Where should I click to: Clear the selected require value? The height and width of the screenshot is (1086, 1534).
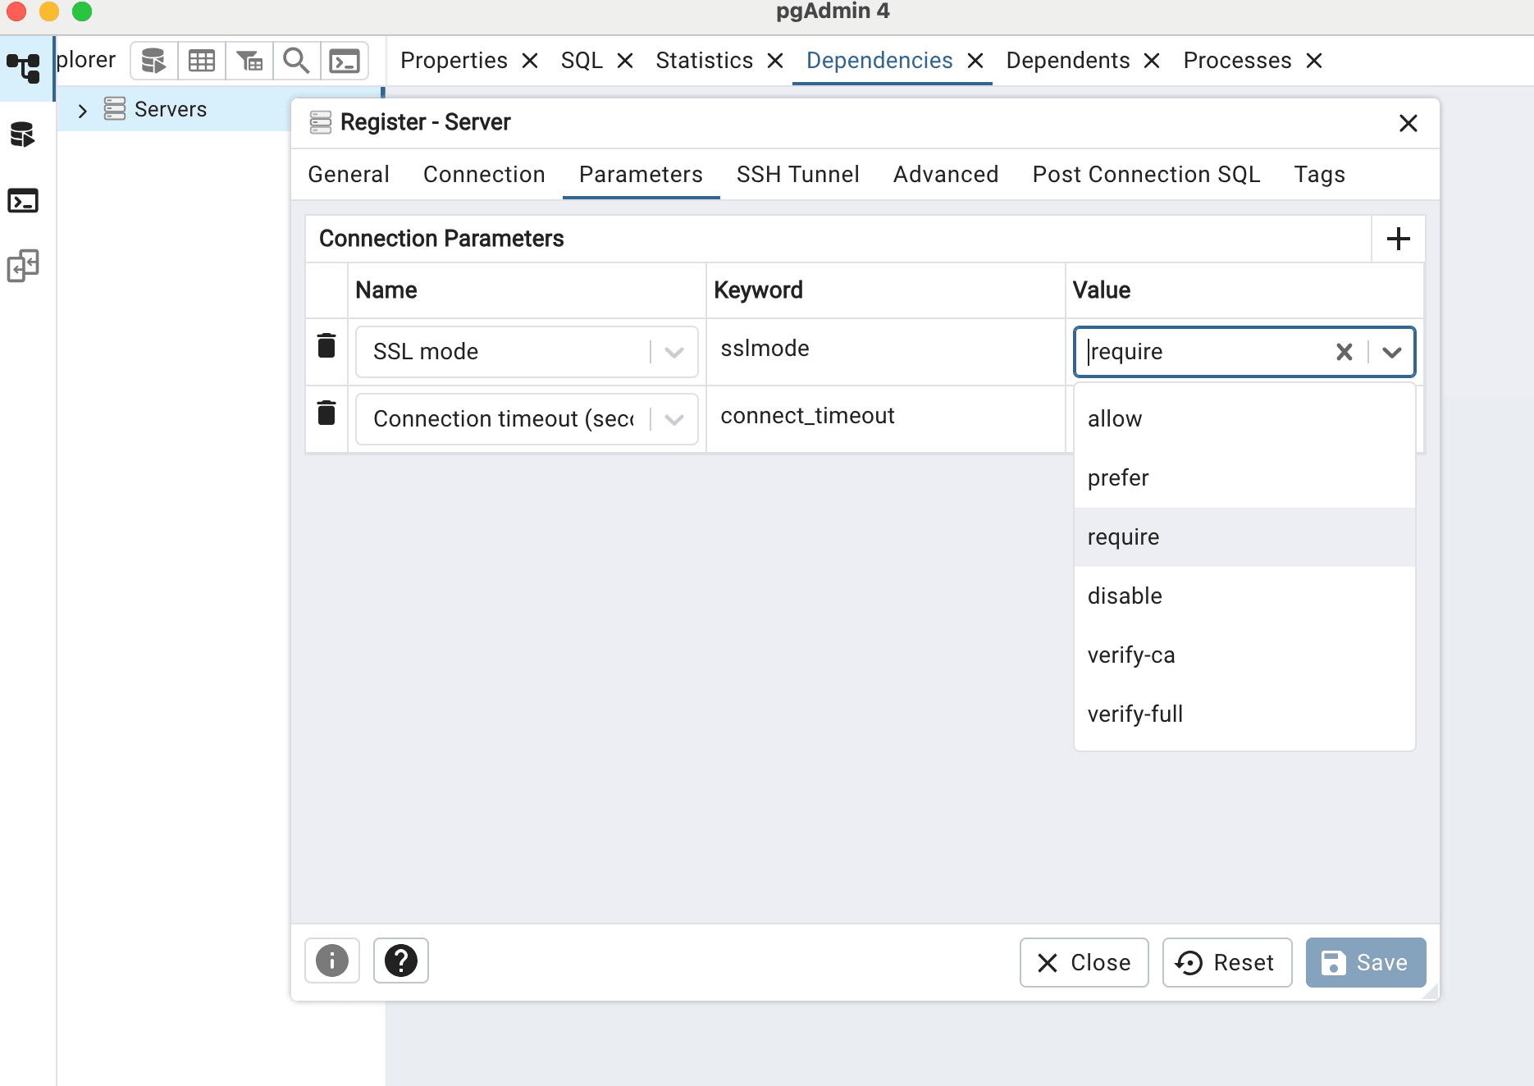point(1345,352)
